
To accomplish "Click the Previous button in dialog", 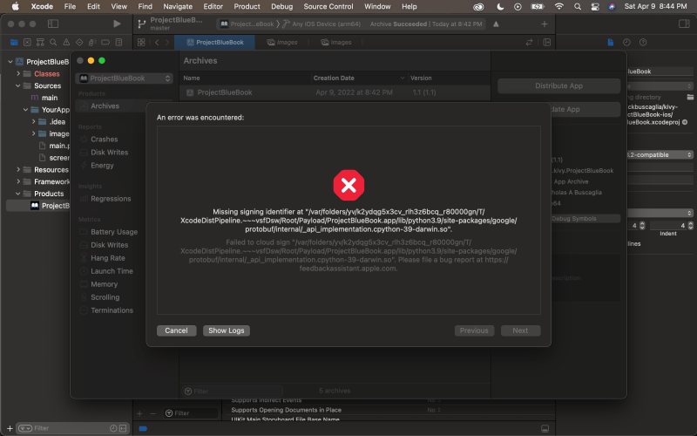I will 474,330.
